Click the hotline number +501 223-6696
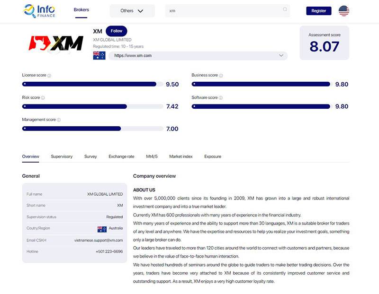The width and height of the screenshot is (379, 294). coord(109,251)
